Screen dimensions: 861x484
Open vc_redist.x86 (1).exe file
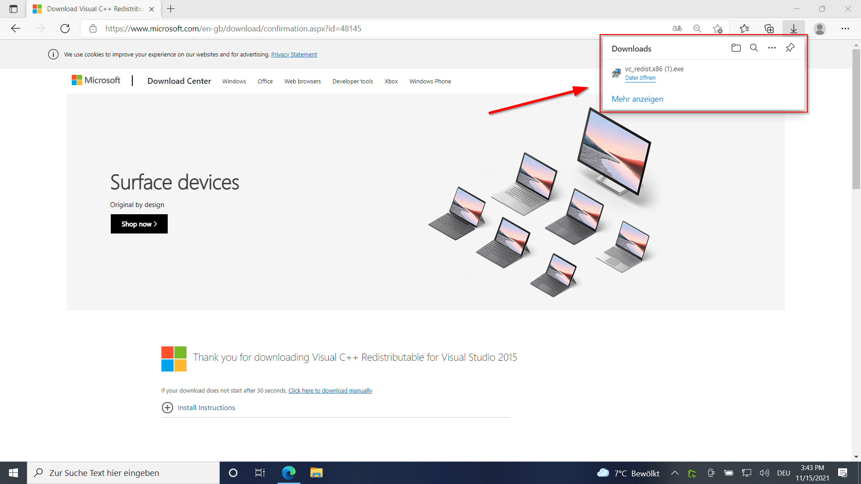640,78
